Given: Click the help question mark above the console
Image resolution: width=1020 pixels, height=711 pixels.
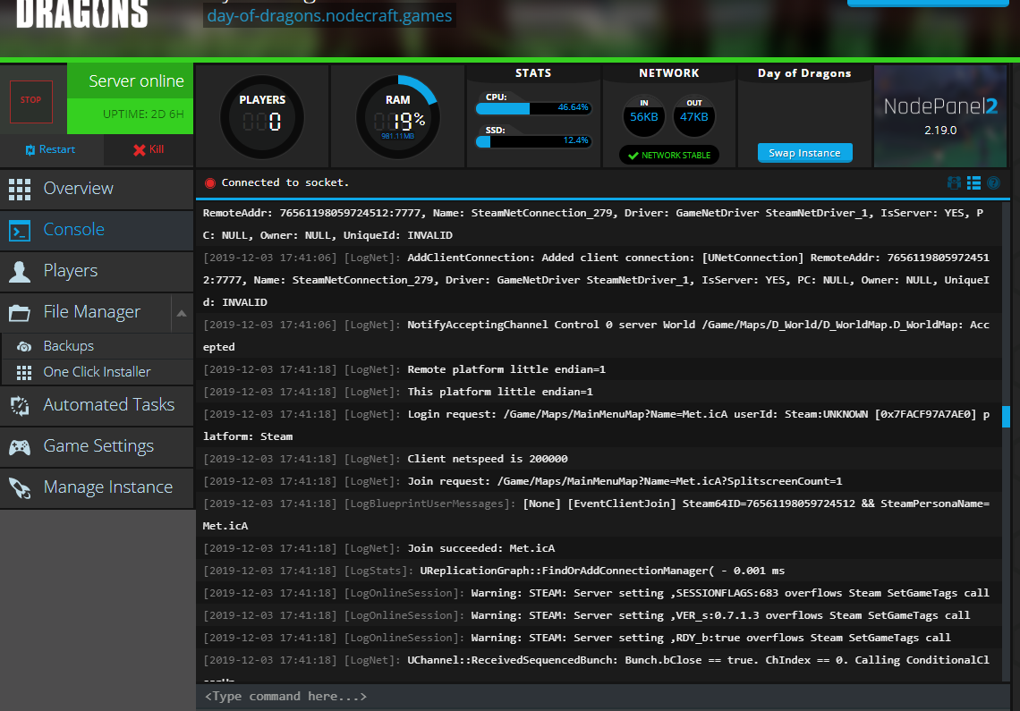Looking at the screenshot, I should pyautogui.click(x=993, y=182).
